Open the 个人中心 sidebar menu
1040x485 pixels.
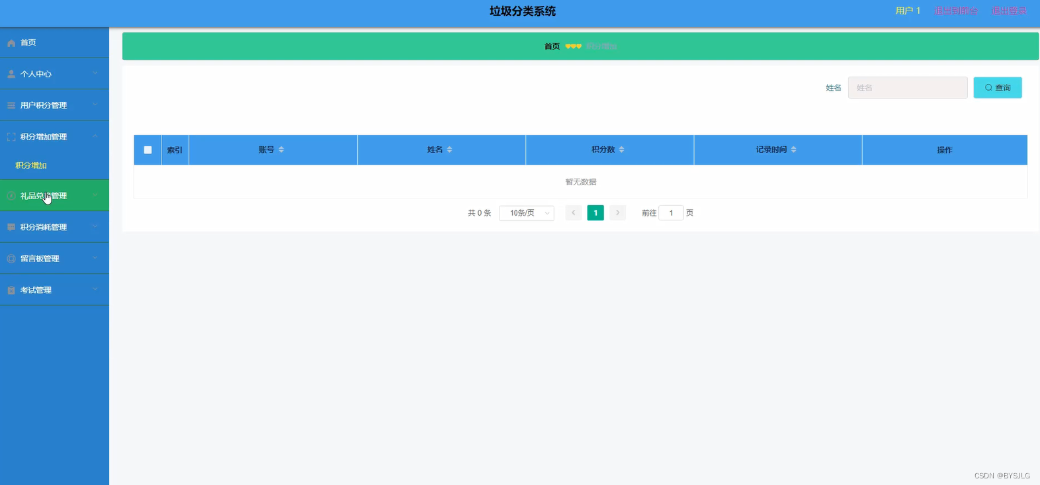(54, 73)
